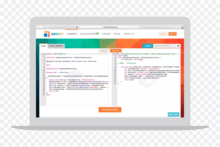Screen dimensions: 220x147
Task: Save the snippet with Save button
Action: pyautogui.click(x=148, y=46)
